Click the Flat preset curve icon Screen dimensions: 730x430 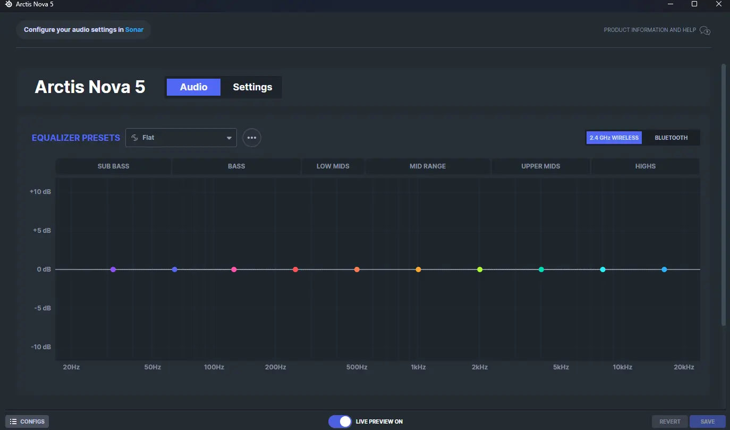click(x=135, y=138)
